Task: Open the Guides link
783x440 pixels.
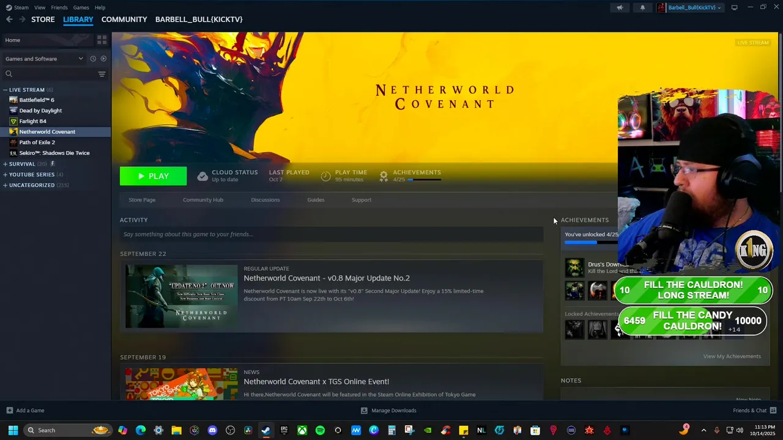Action: pyautogui.click(x=316, y=200)
